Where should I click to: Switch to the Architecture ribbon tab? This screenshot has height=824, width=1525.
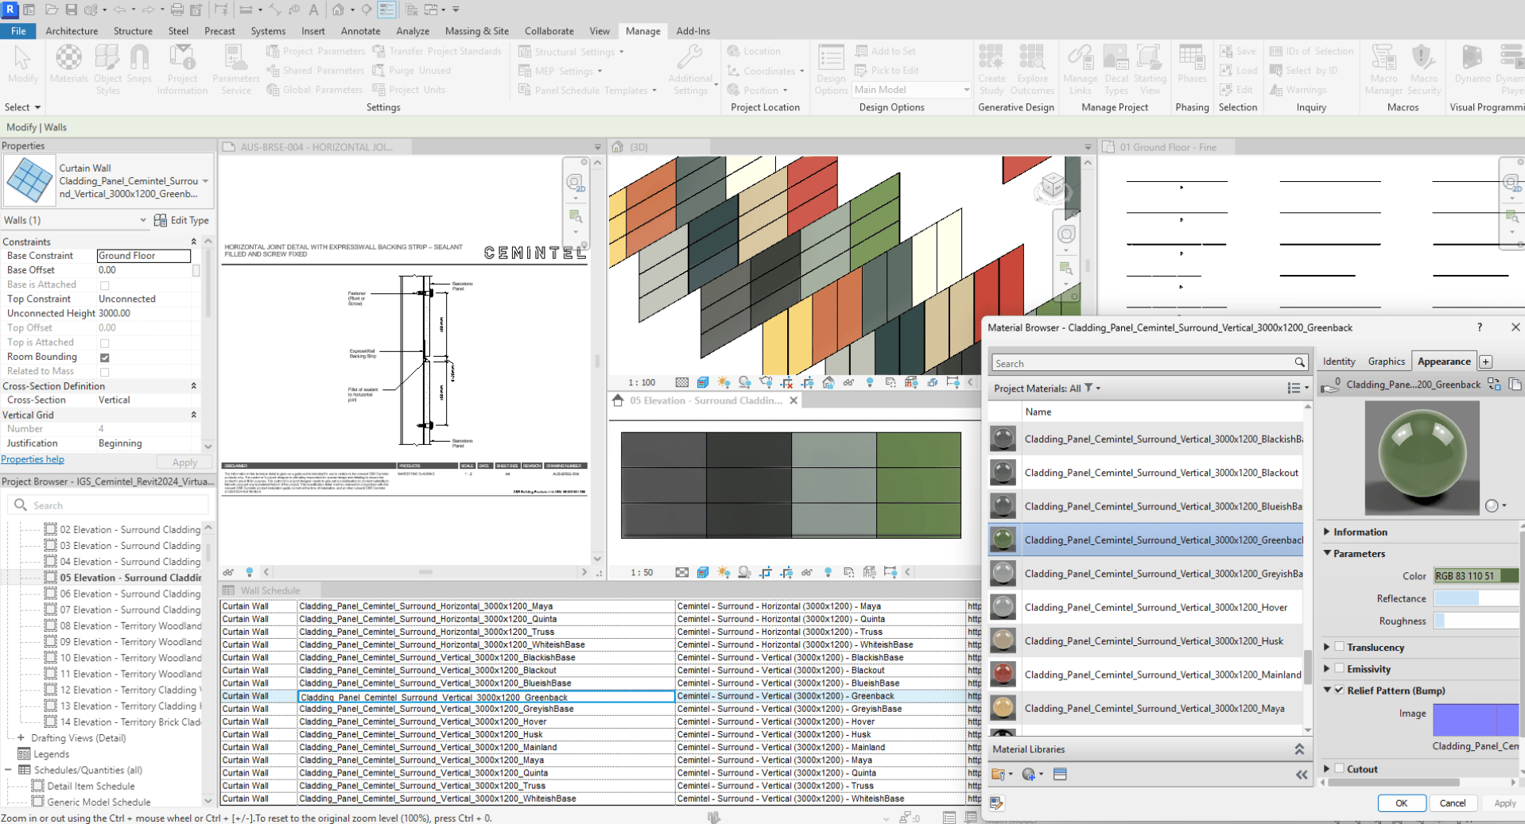click(x=72, y=31)
